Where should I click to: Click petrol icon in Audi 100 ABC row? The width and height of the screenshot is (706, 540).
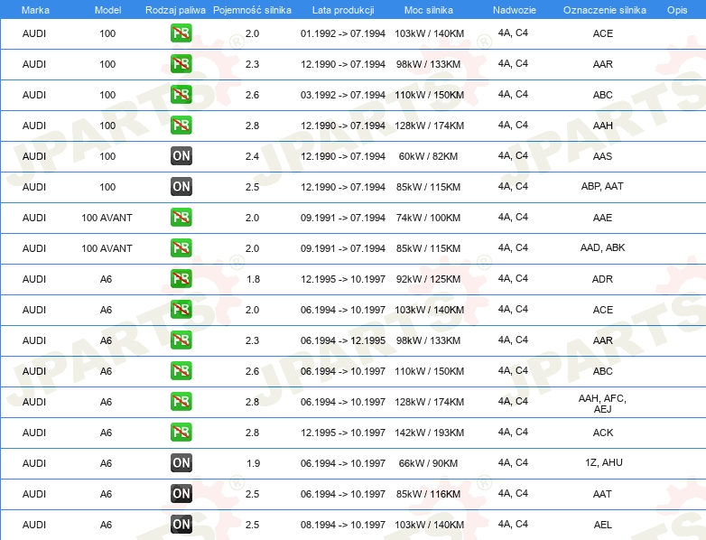(181, 95)
